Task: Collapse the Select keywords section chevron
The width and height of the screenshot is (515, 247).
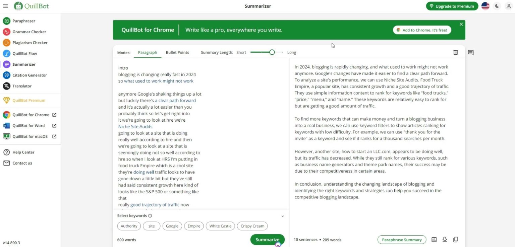Action: (282, 216)
